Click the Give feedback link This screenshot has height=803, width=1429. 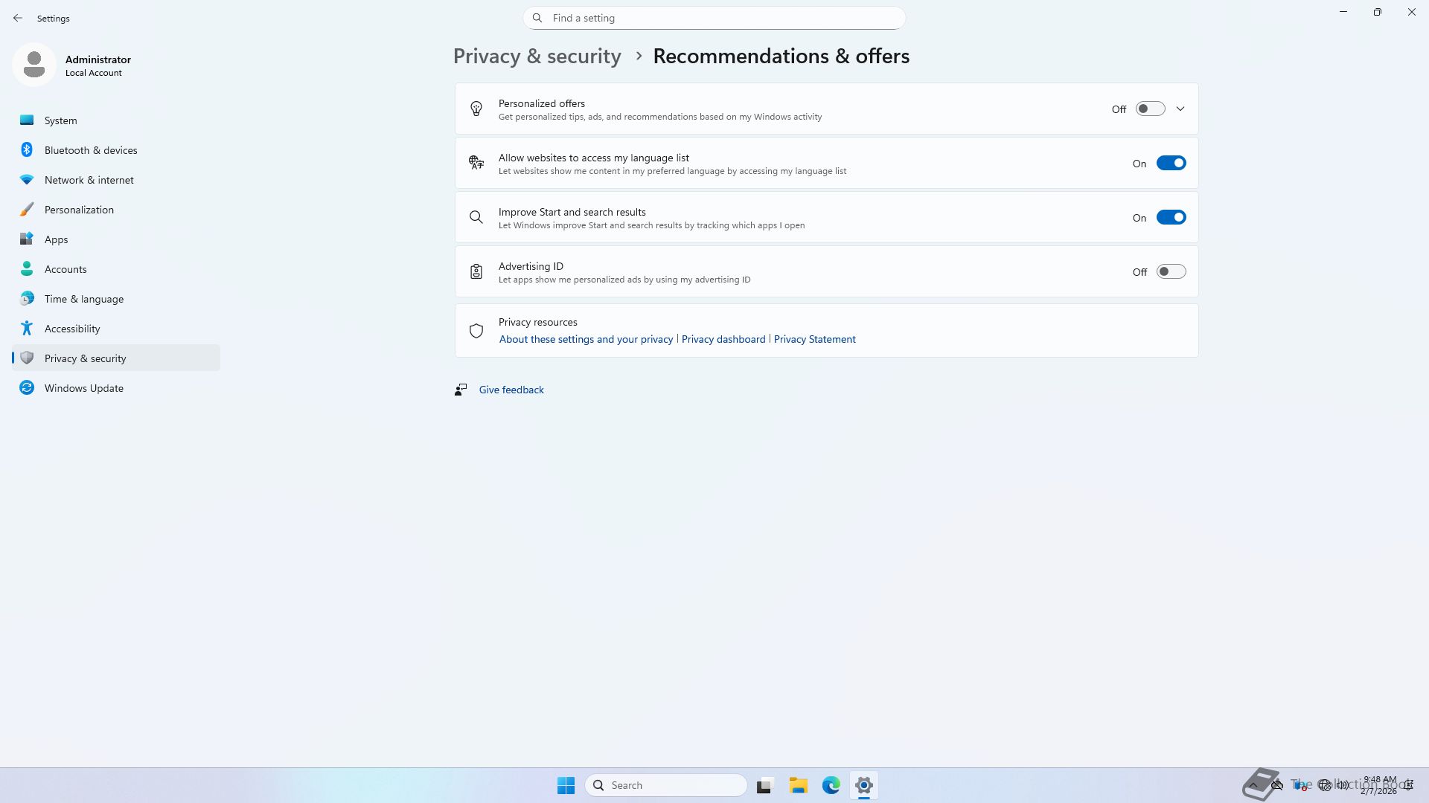tap(511, 390)
